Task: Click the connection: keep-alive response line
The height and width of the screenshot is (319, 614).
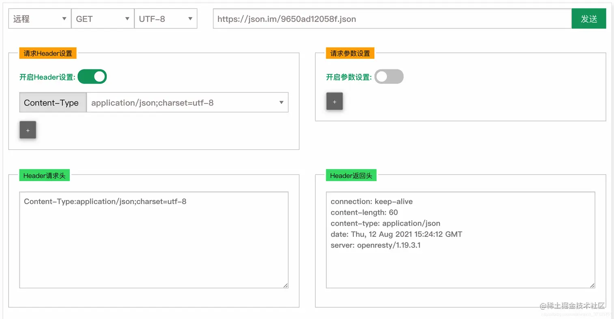Action: click(x=372, y=201)
